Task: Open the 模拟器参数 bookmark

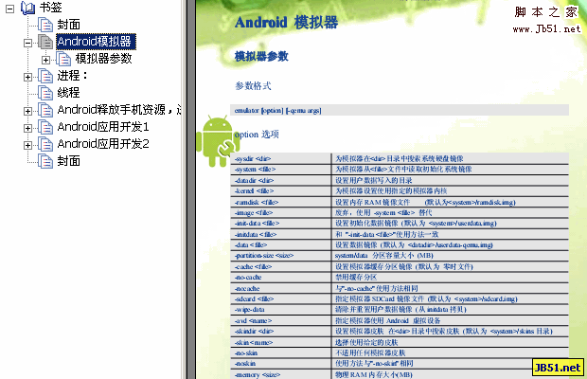Action: (x=103, y=59)
